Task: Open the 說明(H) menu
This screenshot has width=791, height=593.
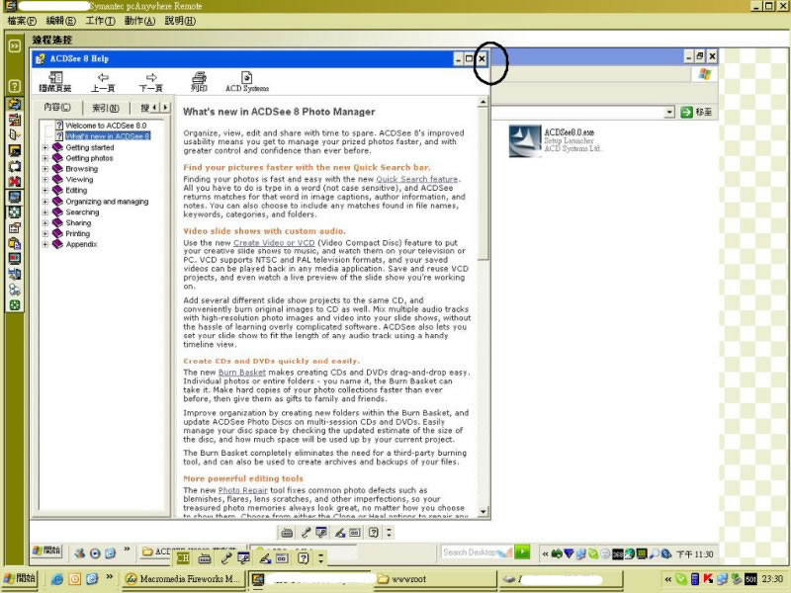Action: (180, 21)
